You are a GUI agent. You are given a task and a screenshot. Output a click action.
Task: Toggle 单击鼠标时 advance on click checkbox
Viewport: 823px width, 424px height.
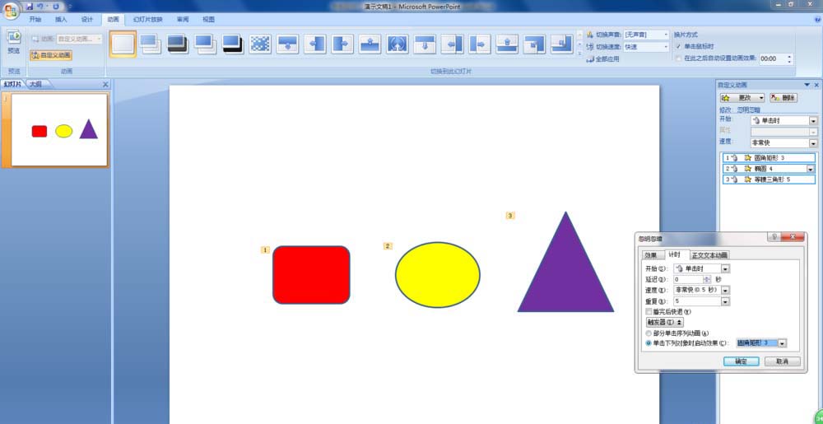pos(679,47)
